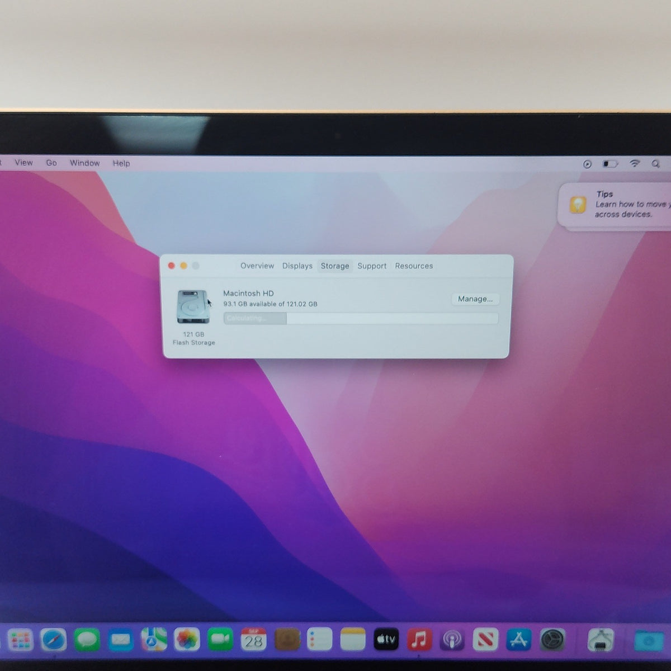Launch Safari from the Dock
The height and width of the screenshot is (671, 671).
[x=54, y=640]
